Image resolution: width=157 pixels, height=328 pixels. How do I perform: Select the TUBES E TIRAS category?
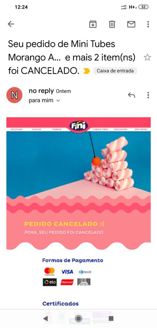[100, 129]
